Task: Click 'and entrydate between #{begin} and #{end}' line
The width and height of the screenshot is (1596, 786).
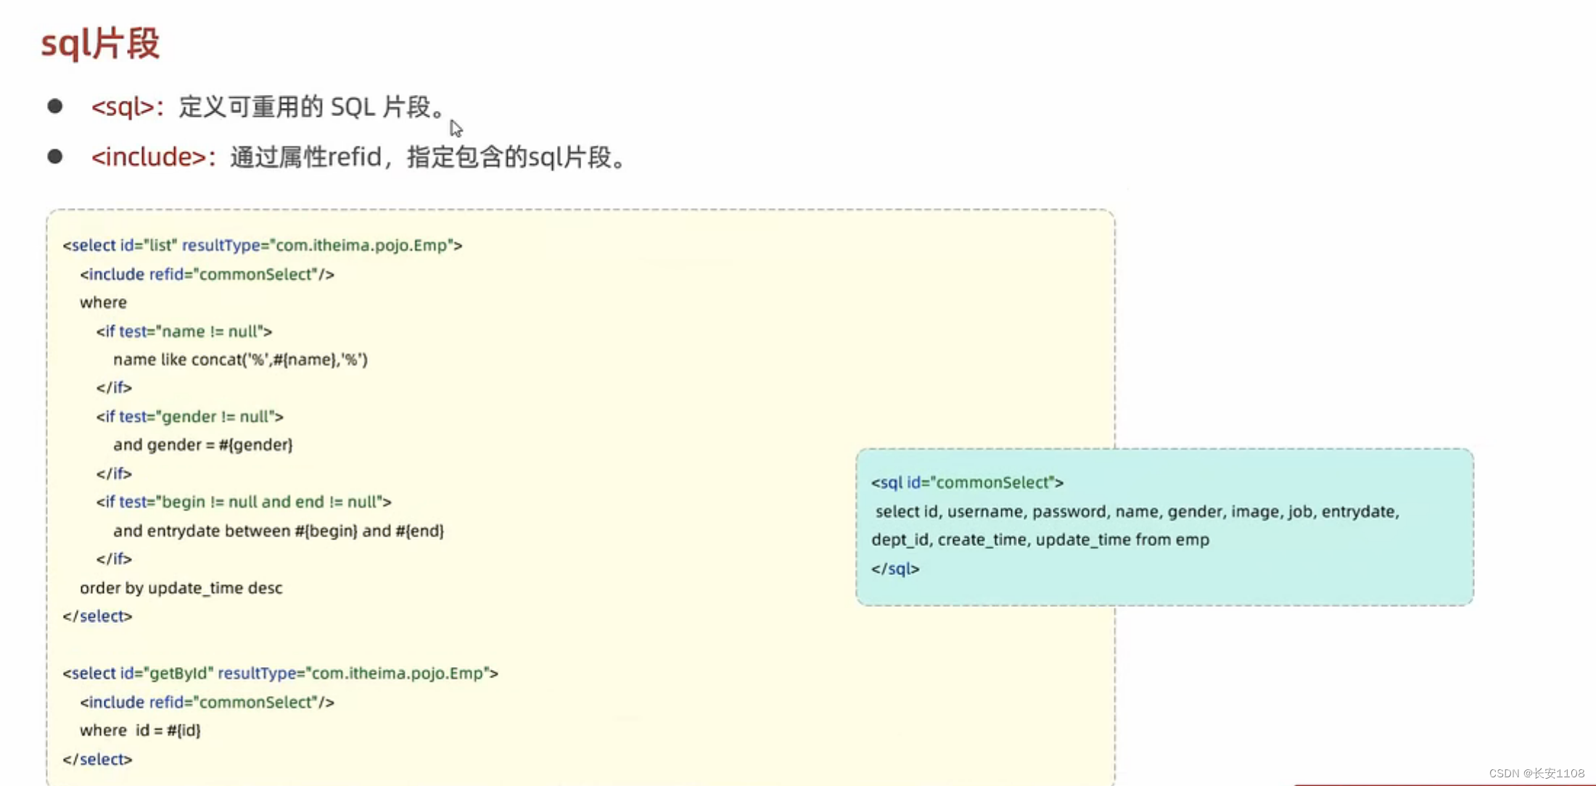Action: 278,531
